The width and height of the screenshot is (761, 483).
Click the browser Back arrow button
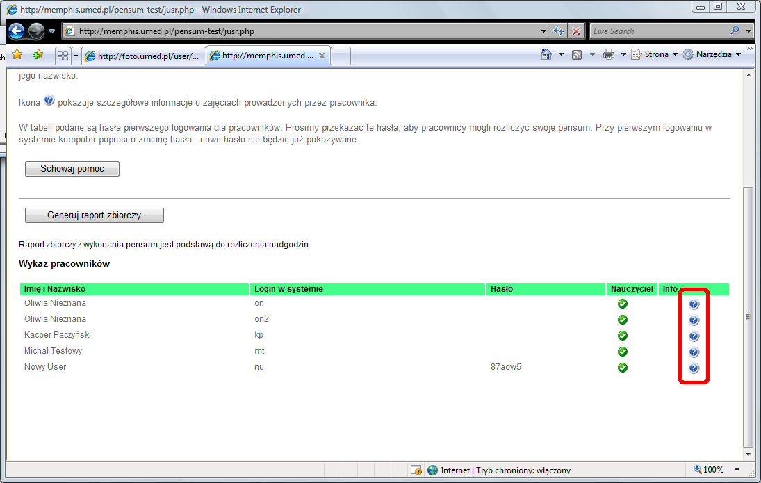tap(16, 31)
